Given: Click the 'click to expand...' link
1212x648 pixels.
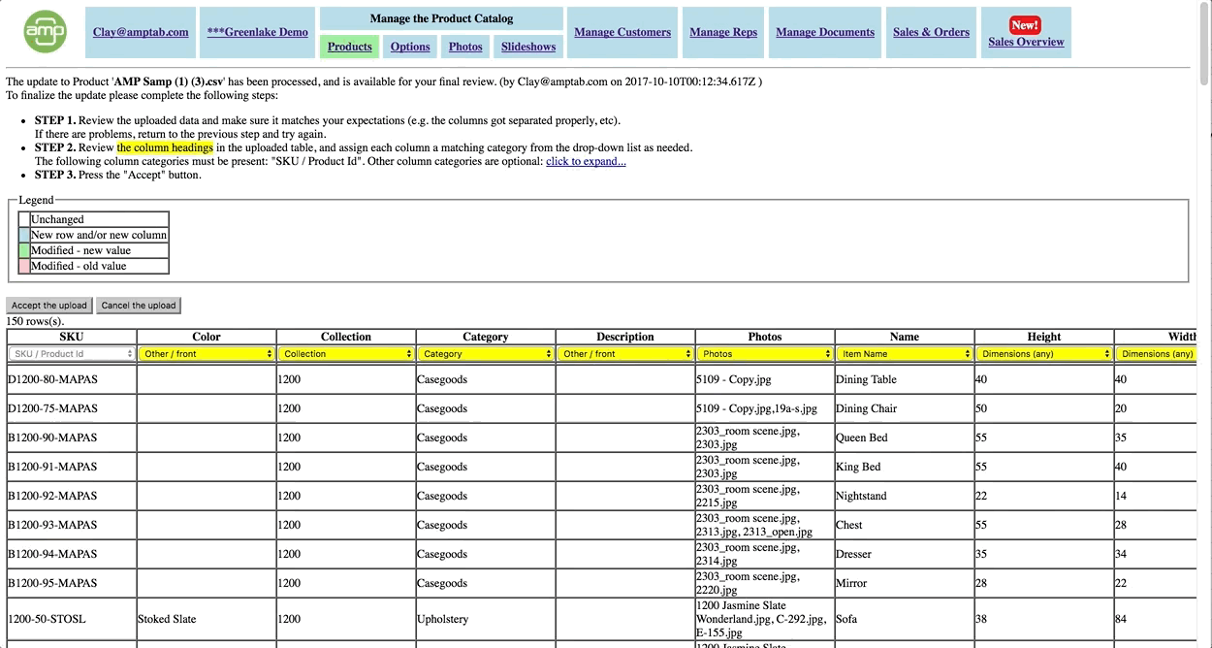Looking at the screenshot, I should pos(586,161).
